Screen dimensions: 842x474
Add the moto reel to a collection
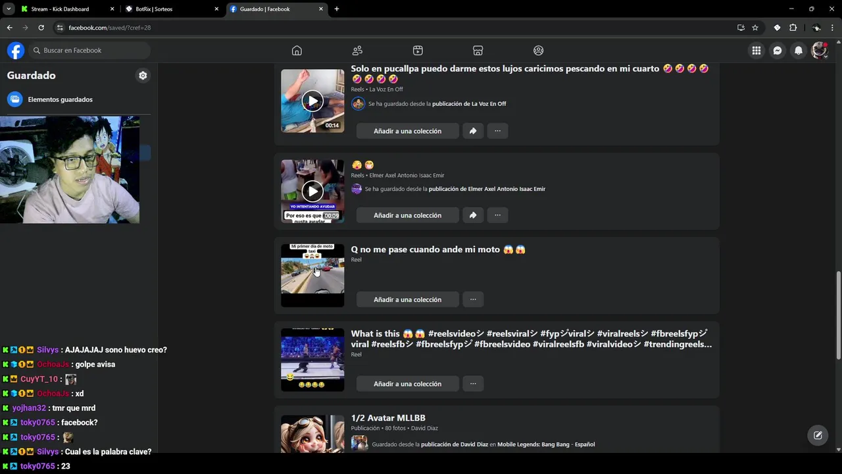pos(407,300)
